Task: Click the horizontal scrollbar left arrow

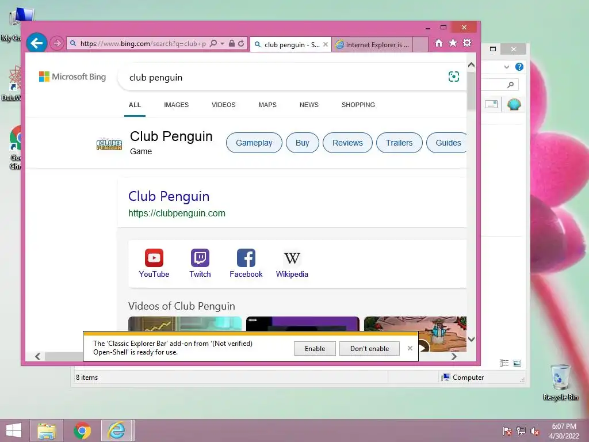Action: 37,356
